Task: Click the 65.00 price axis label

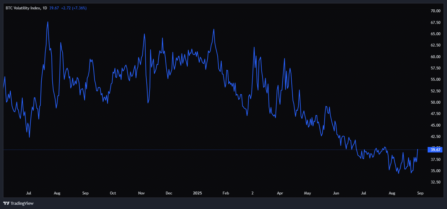Action: (x=433, y=34)
